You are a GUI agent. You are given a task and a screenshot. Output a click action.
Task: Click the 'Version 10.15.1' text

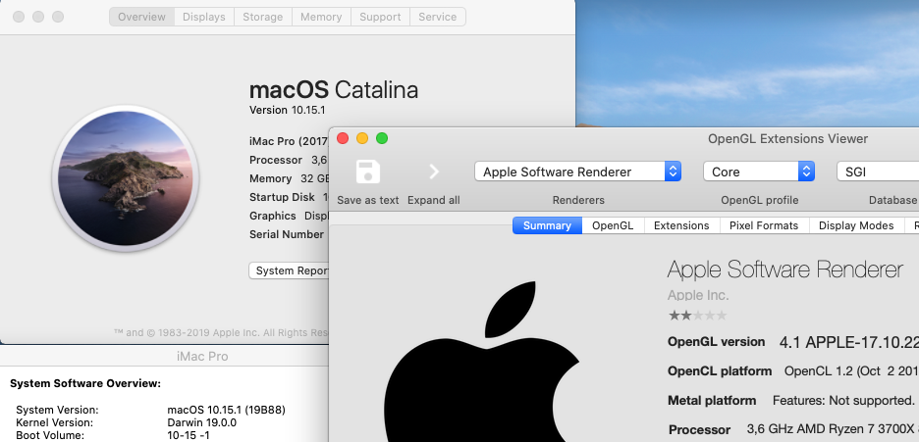(287, 110)
